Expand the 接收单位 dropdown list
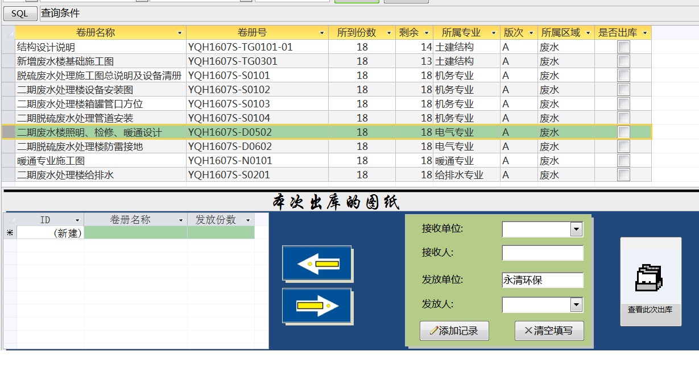 click(576, 229)
